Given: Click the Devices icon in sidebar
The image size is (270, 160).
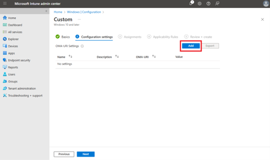Looking at the screenshot, I should 5,46.
